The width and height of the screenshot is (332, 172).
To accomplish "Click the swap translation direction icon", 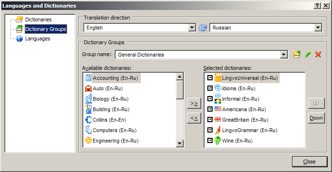I will pyautogui.click(x=203, y=28).
